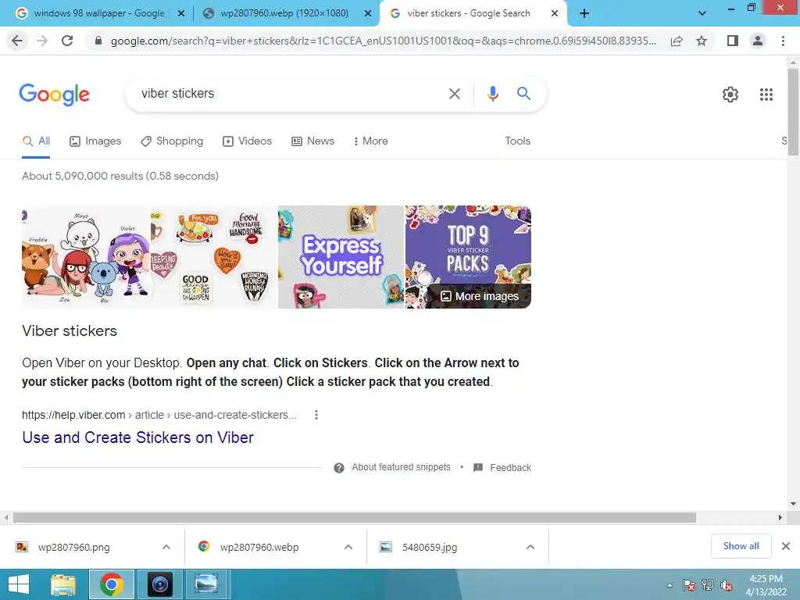Click the horizontal scrollbar thumb
Viewport: 800px width, 600px height.
point(355,517)
